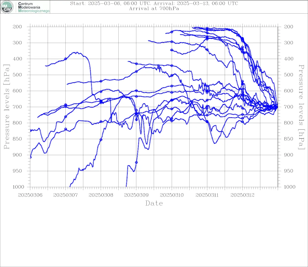Screen dimensions: 308x267
Task: Click the left axis 700 label
Action: coord(17,107)
